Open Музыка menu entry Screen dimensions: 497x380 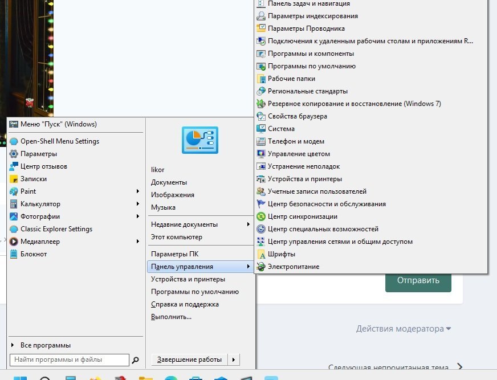coord(163,207)
